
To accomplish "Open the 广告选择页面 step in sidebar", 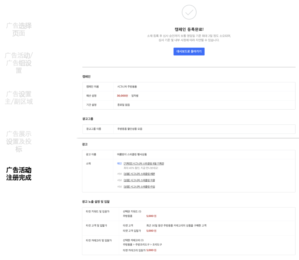I will (x=19, y=30).
